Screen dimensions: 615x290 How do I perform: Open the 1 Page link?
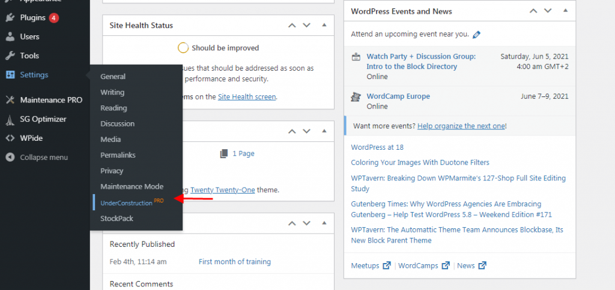[243, 153]
